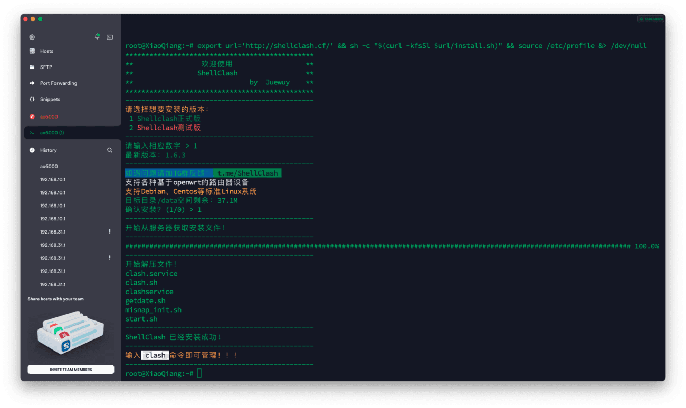
Task: Click the red ax6000 connection icon
Action: coord(32,116)
